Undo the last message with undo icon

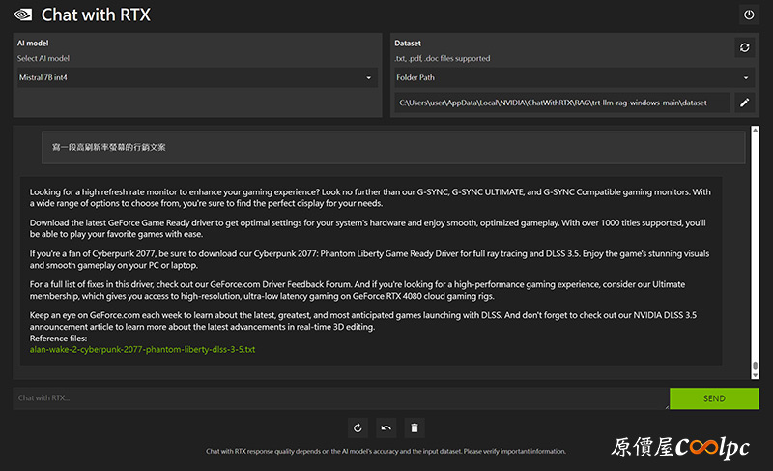pyautogui.click(x=386, y=427)
